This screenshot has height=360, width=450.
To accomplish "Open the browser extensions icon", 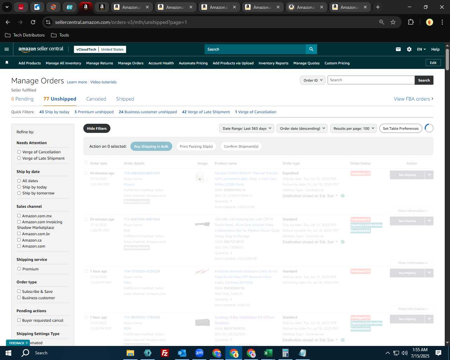I will (411, 22).
